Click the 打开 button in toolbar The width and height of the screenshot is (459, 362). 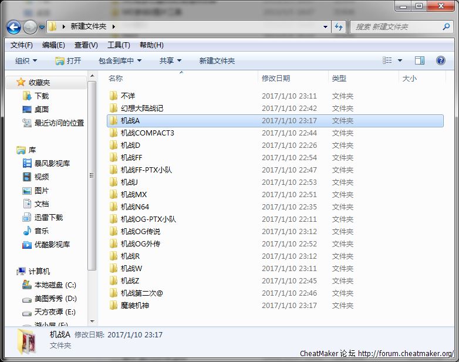click(68, 60)
